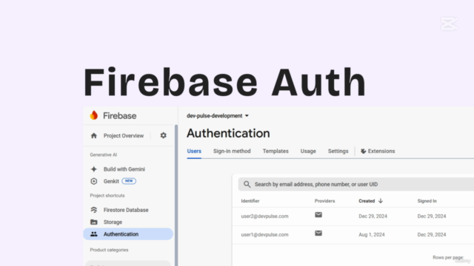
Task: Click the Created sort arrow
Action: (381, 201)
